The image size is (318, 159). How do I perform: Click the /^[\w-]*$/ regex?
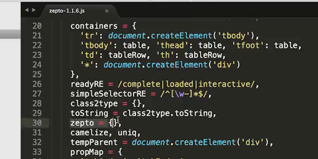[184, 94]
